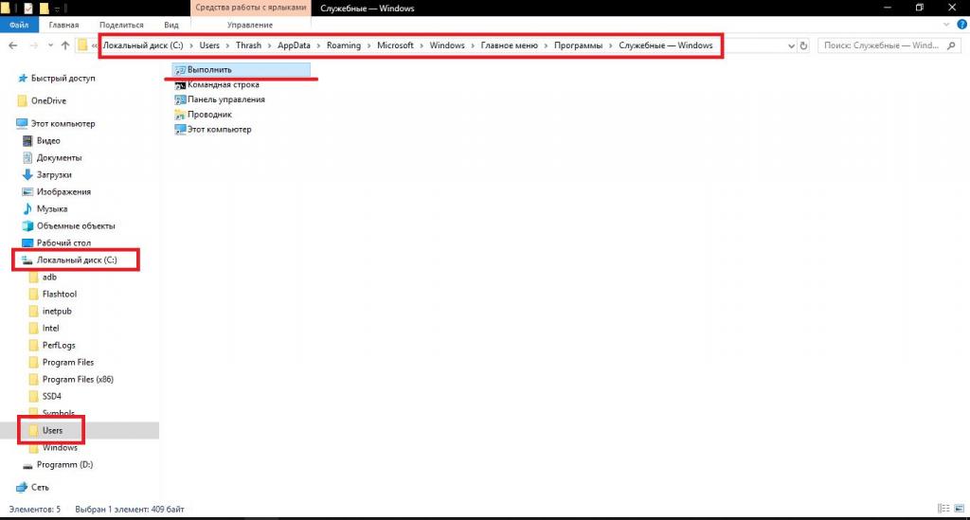
Task: Expand address bar history dropdown
Action: (x=791, y=45)
